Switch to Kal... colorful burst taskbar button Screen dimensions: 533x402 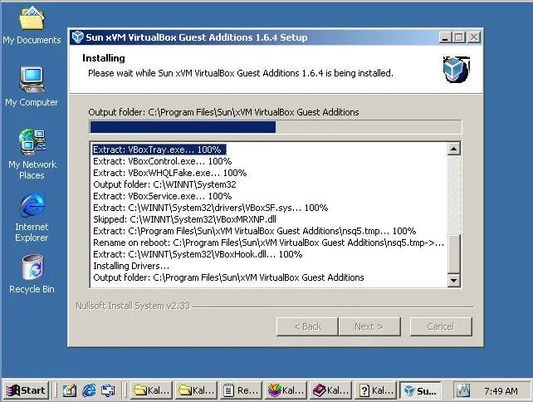pos(286,390)
